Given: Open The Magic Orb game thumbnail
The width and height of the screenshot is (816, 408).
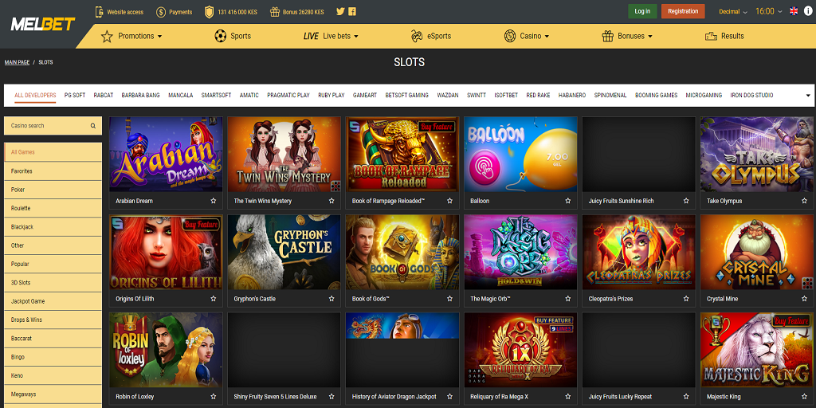Looking at the screenshot, I should point(520,252).
